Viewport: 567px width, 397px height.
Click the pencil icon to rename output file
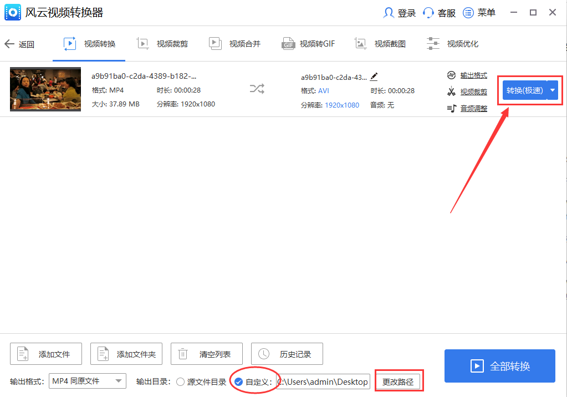[374, 77]
